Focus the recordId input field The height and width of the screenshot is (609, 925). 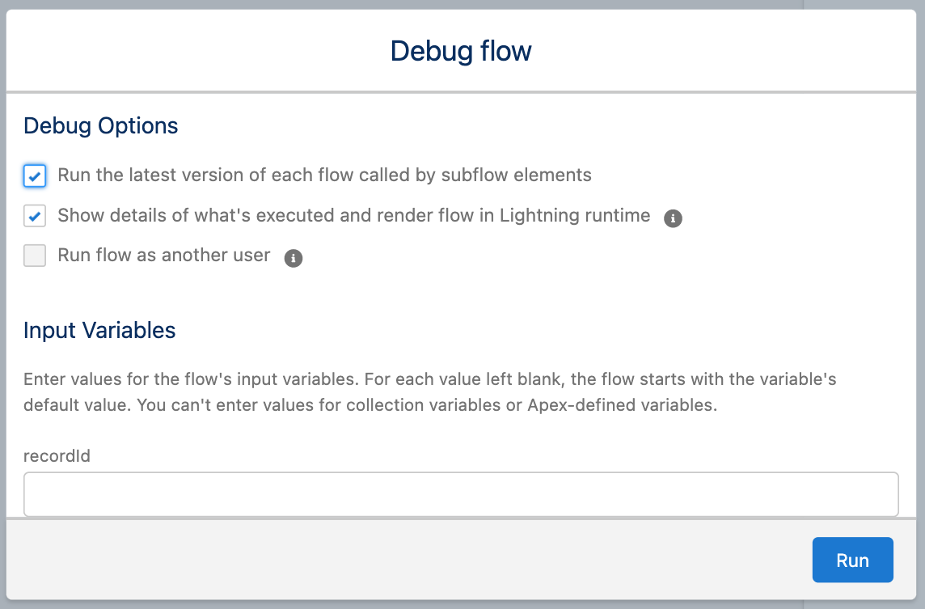click(461, 494)
